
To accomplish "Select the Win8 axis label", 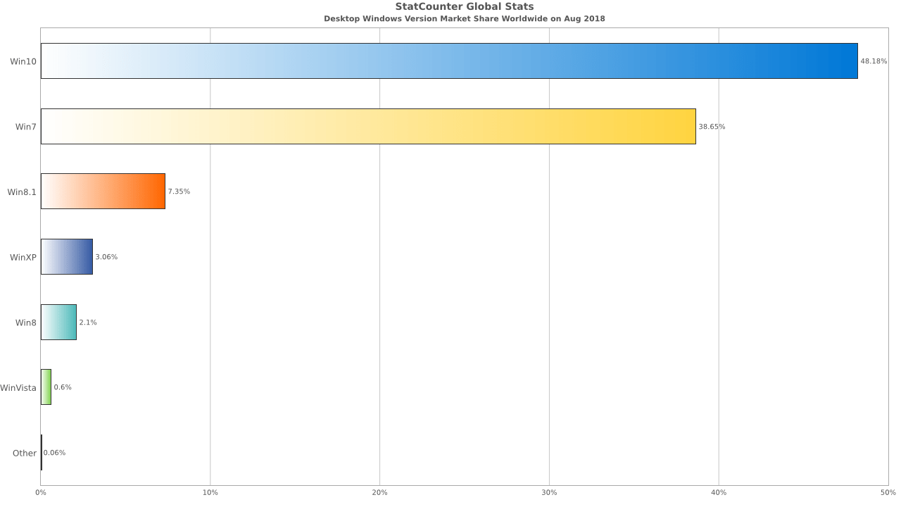I will coord(26,323).
